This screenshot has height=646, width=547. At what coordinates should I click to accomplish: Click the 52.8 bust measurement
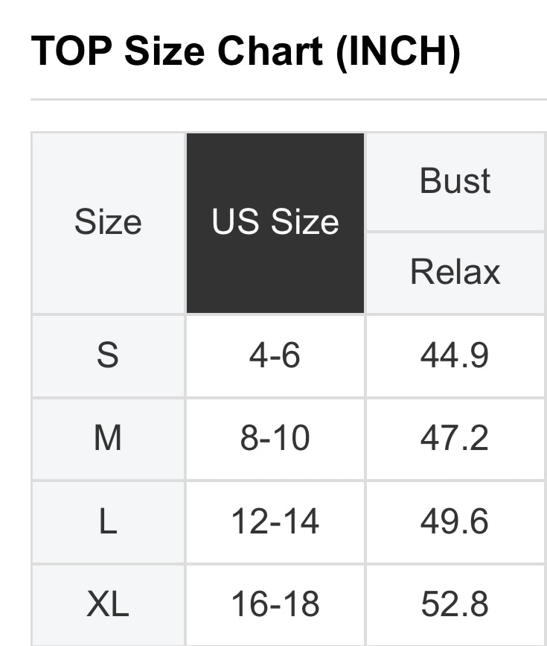[455, 605]
